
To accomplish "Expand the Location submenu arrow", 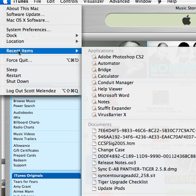I will [x=77, y=41].
